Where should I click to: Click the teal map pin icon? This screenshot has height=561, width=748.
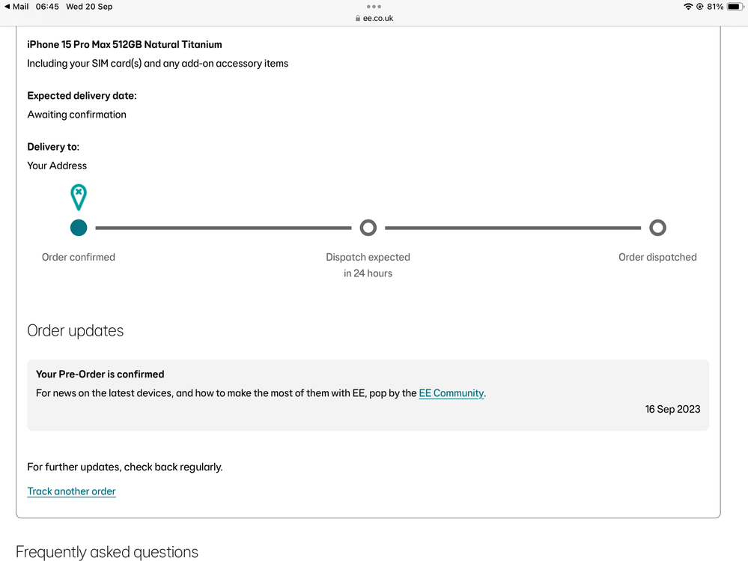click(79, 198)
